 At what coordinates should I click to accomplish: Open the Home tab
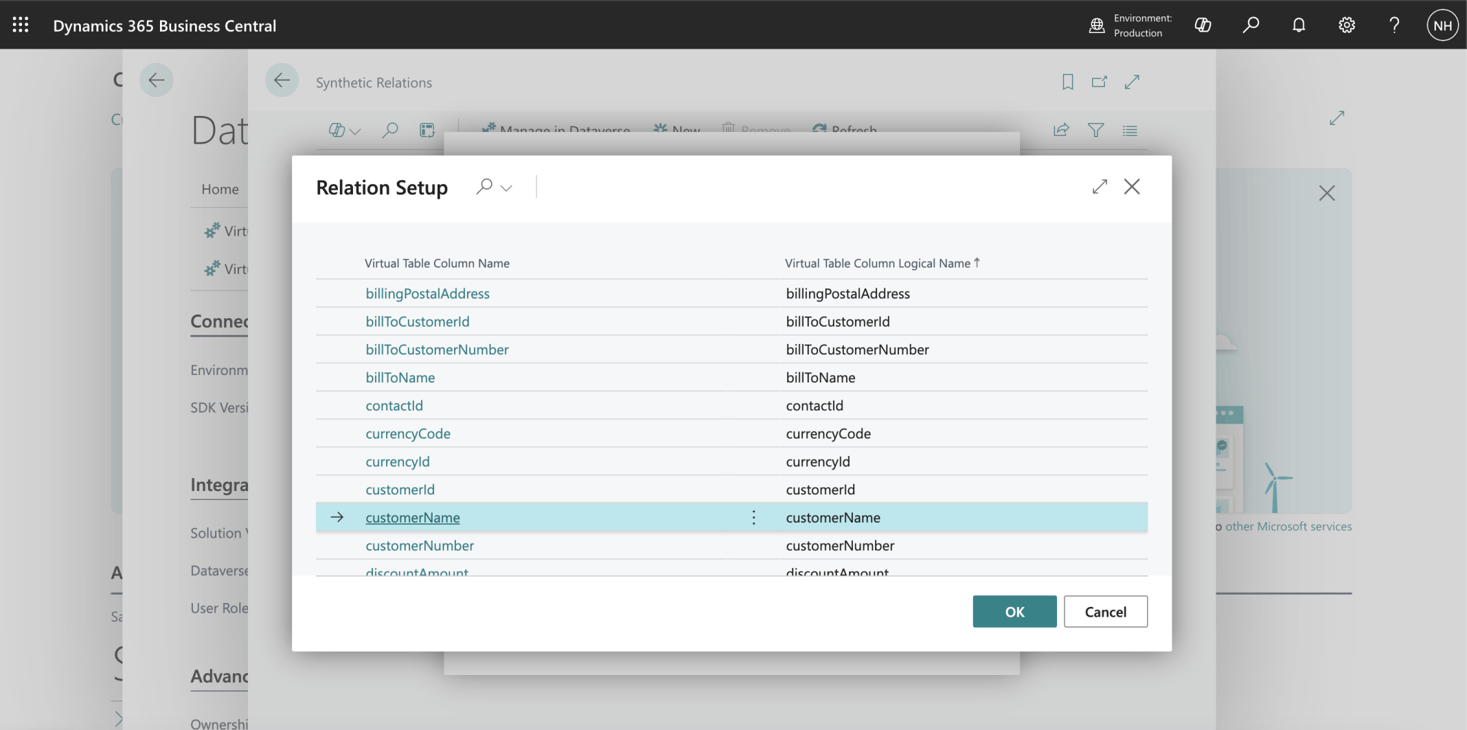point(220,190)
